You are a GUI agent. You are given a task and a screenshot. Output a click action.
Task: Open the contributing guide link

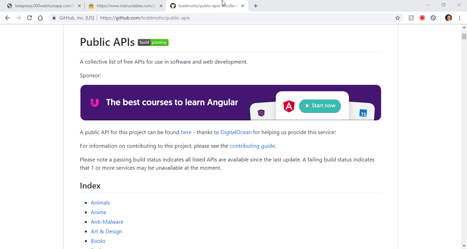coord(252,146)
